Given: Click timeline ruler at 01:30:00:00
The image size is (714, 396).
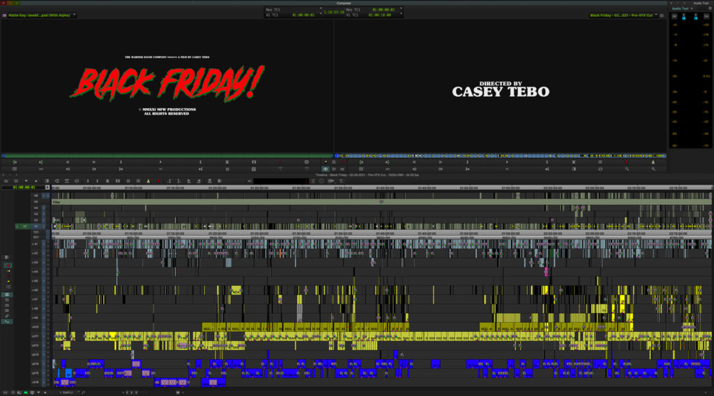Looking at the screenshot, I should [301, 188].
